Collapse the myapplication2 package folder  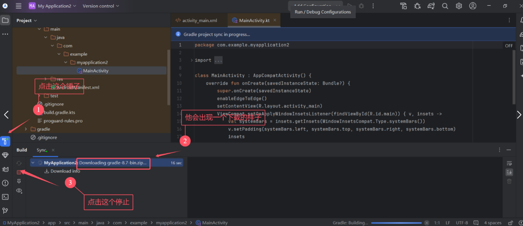point(65,62)
